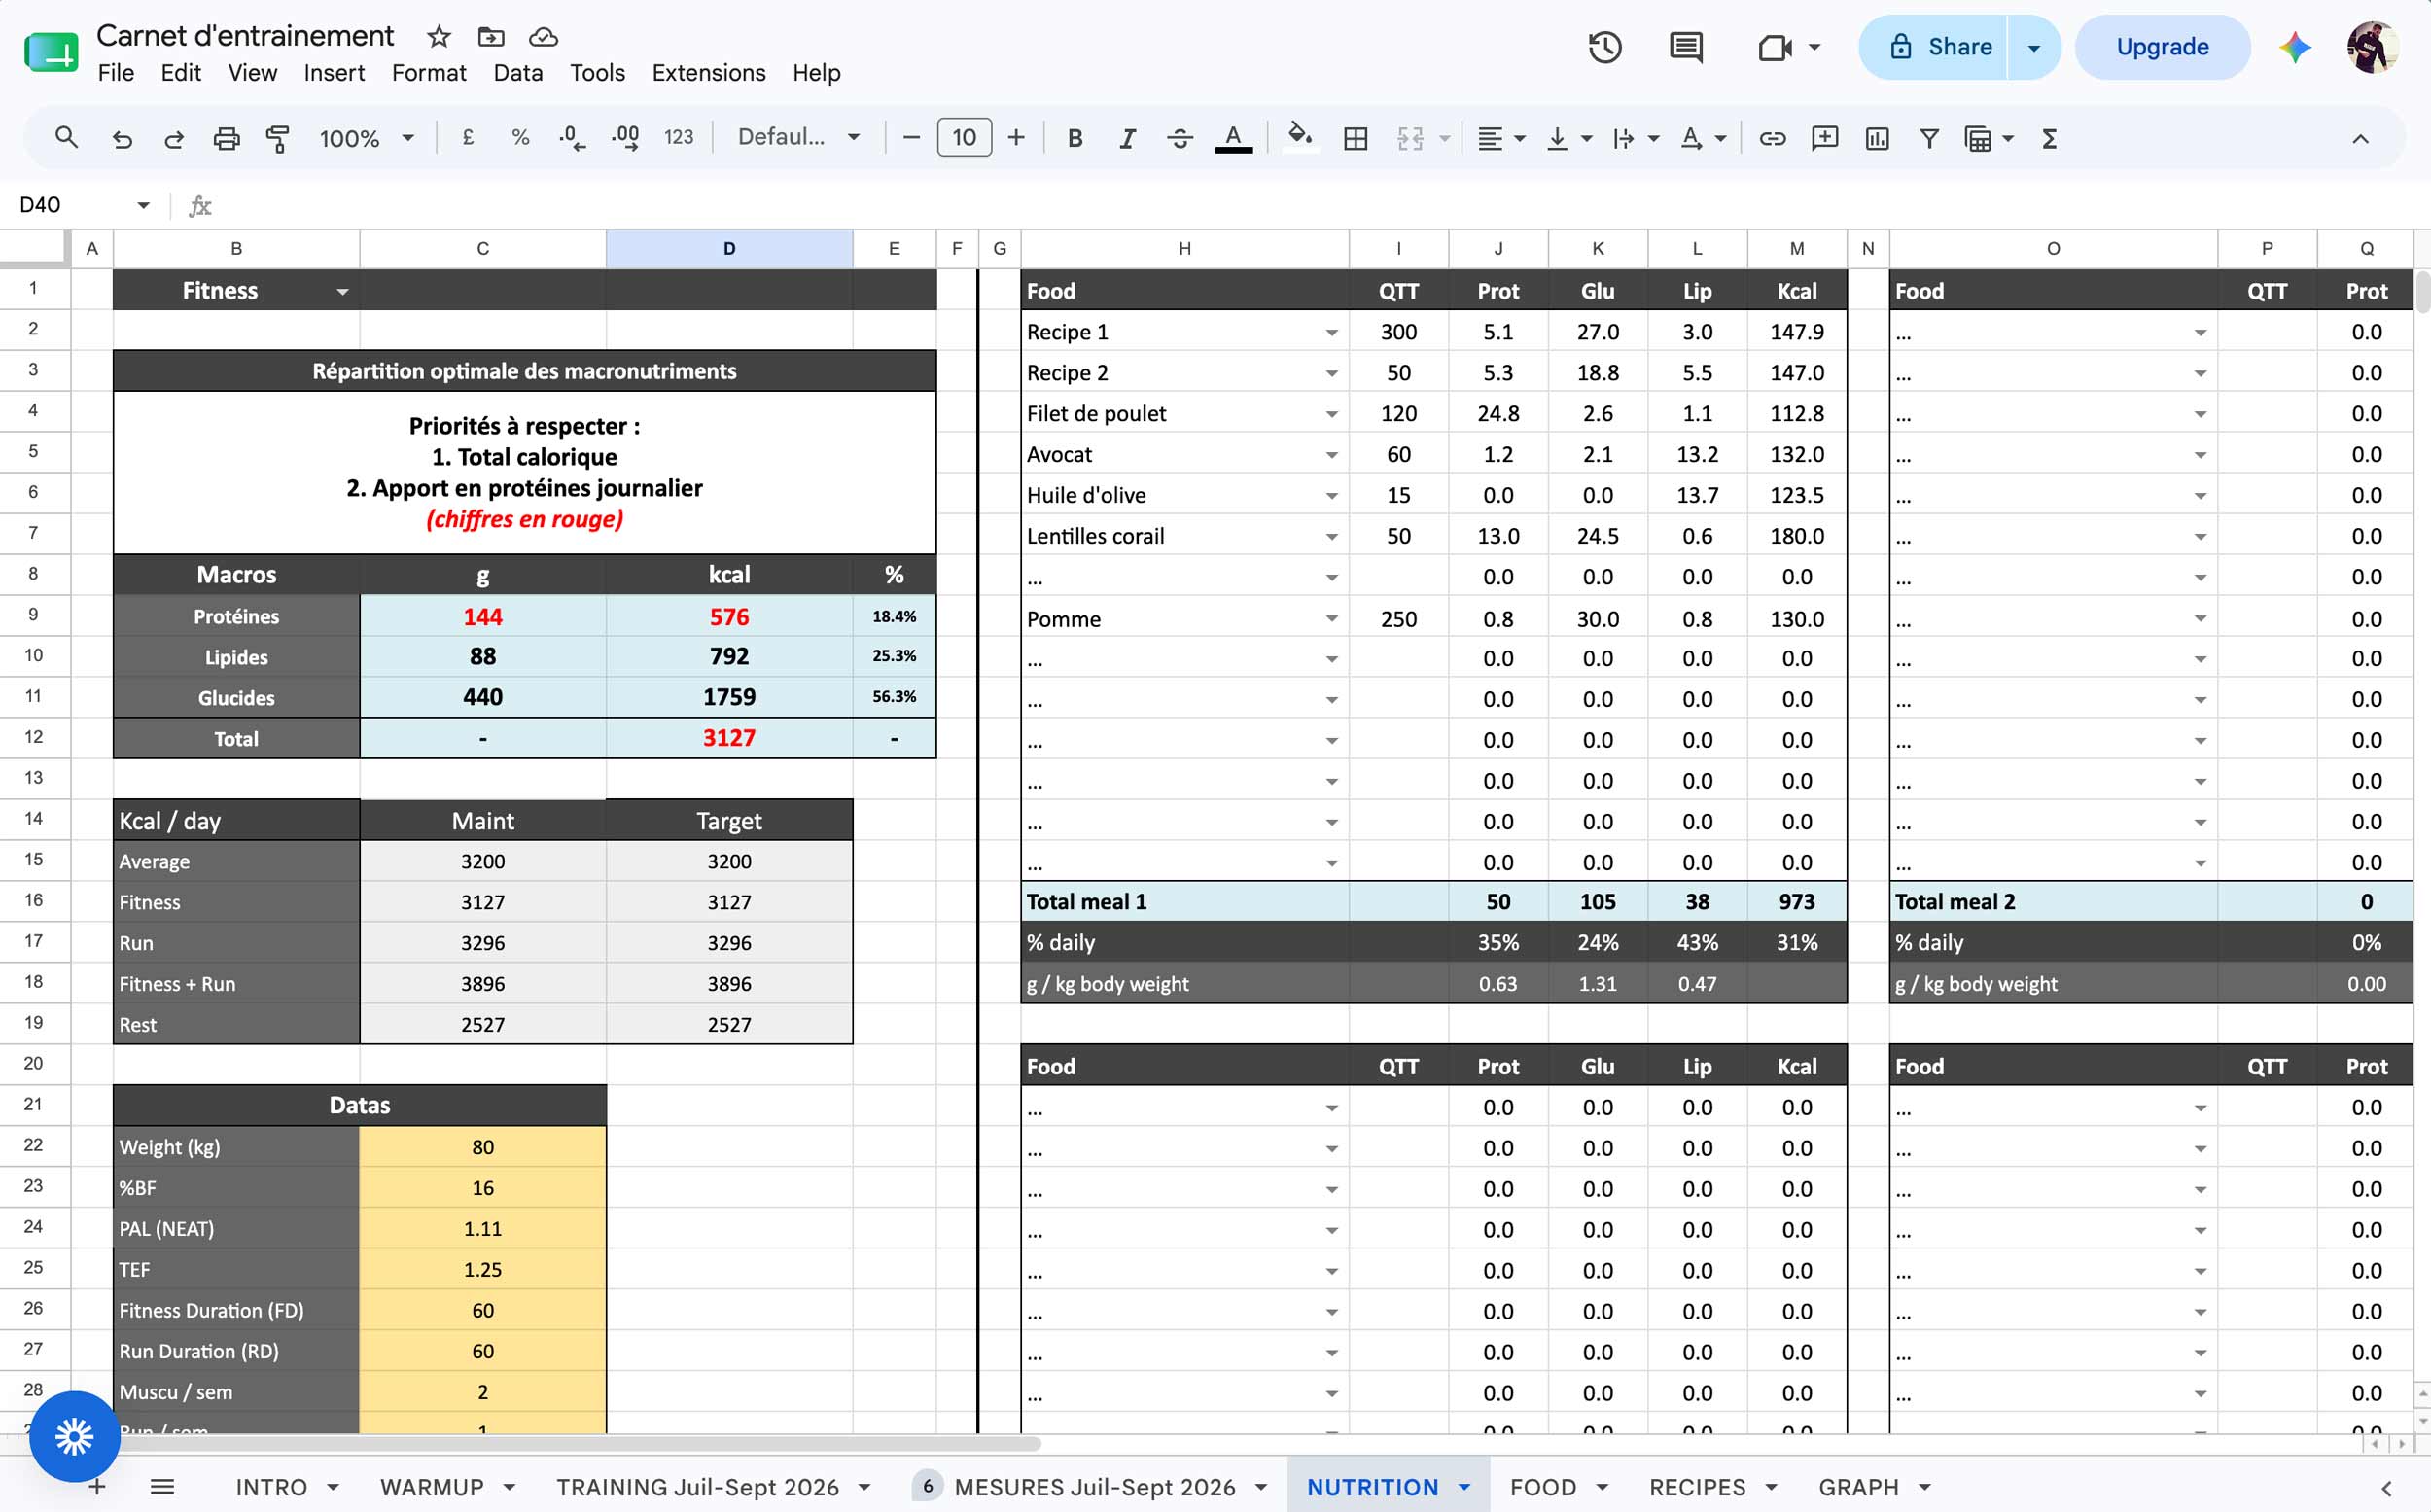Open Gemini assistant sparkle icon
The height and width of the screenshot is (1512, 2431).
tap(2295, 47)
